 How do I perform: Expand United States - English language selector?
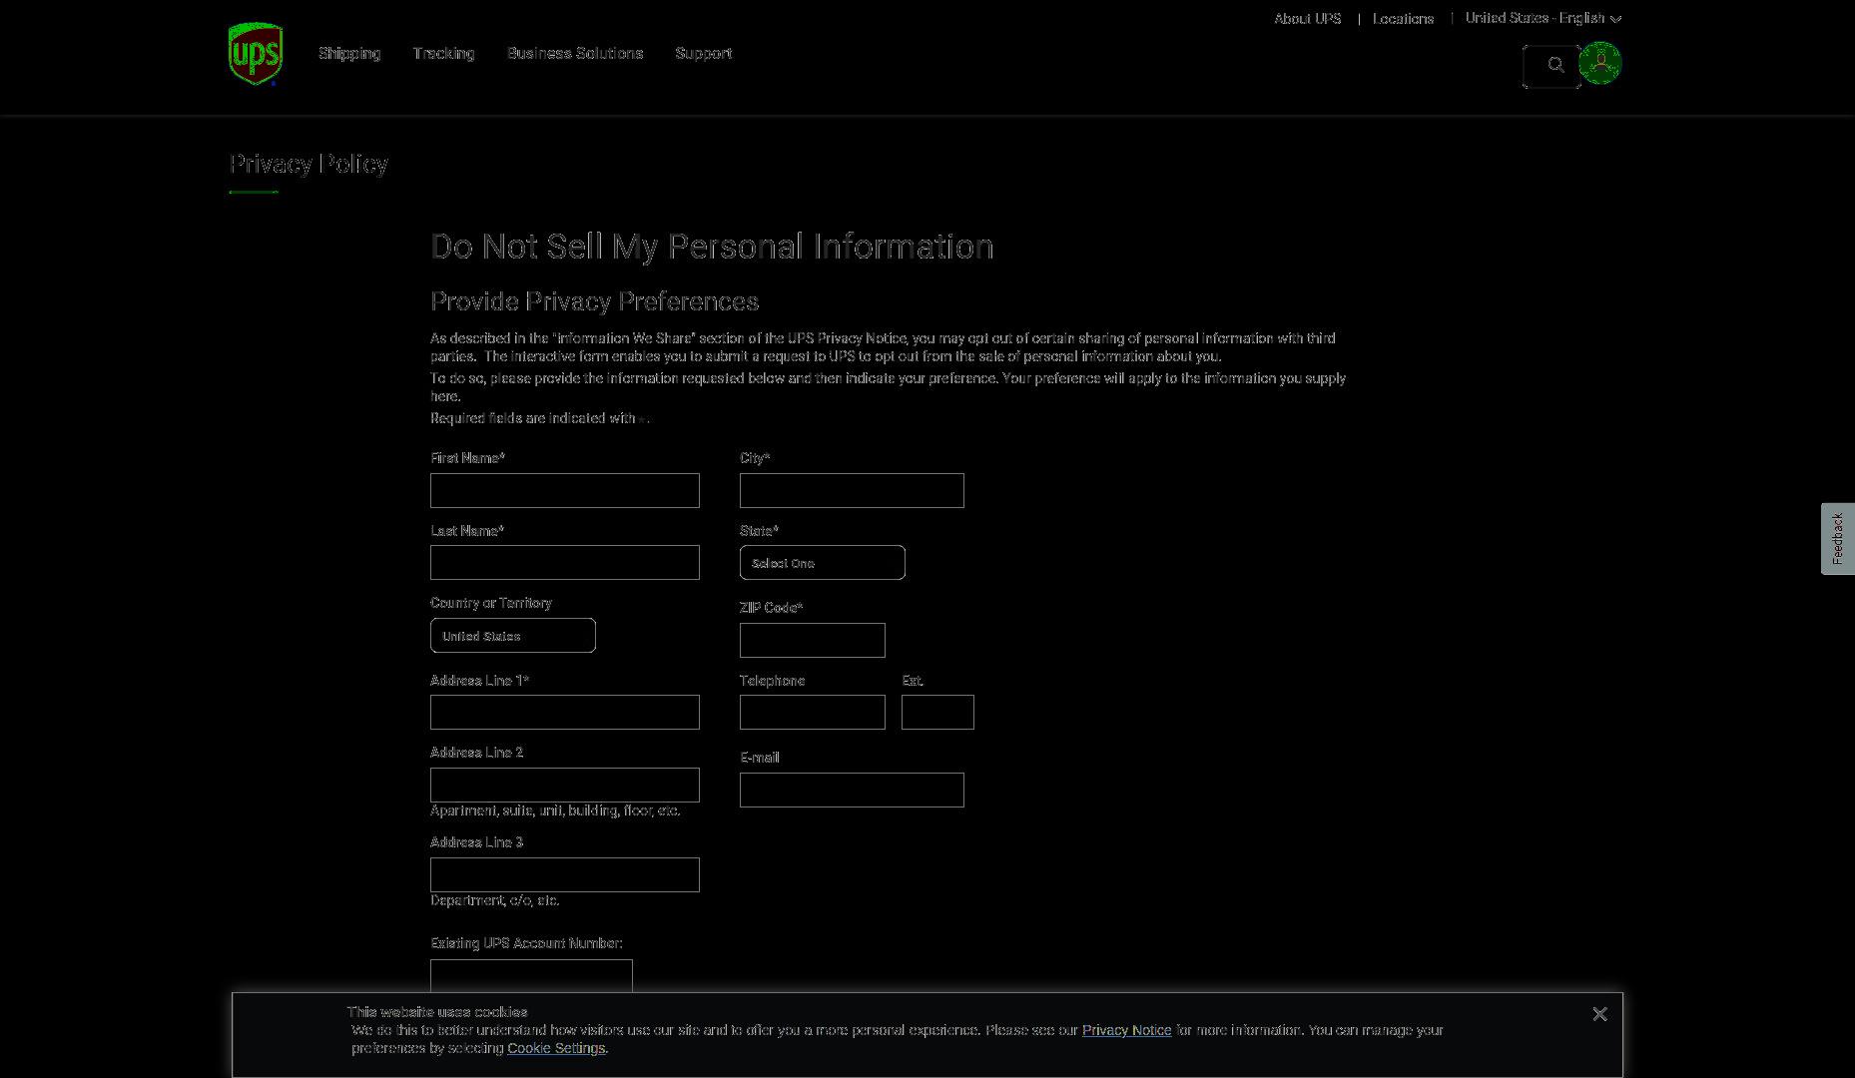click(x=1543, y=18)
